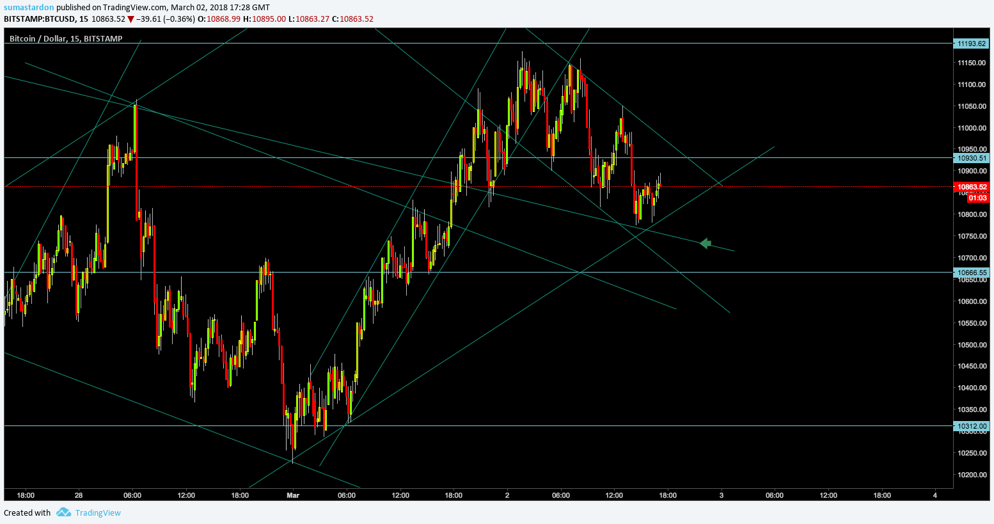Click the 10950.00 price axis label
This screenshot has width=994, height=524.
tap(972, 150)
